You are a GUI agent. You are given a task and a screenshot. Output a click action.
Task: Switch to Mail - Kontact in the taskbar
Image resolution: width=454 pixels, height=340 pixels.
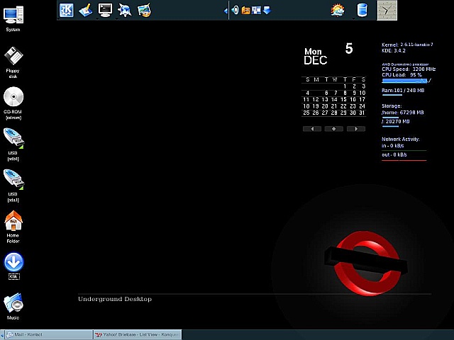pos(49,334)
